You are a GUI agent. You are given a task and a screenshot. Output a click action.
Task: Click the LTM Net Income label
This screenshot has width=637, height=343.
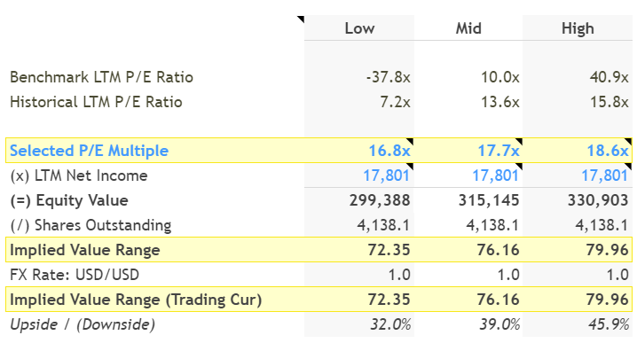(79, 175)
